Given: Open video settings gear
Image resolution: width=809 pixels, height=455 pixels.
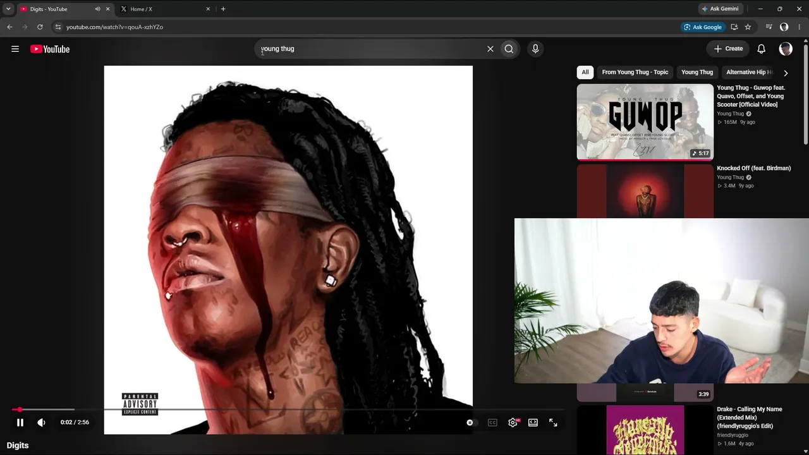Looking at the screenshot, I should coord(513,422).
